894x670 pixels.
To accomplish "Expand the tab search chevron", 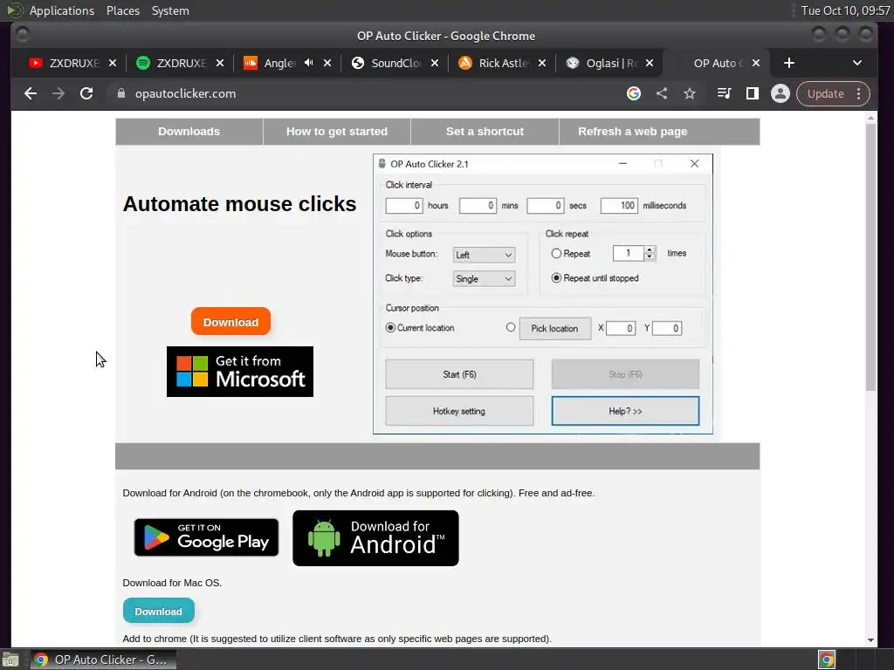I will coord(857,63).
